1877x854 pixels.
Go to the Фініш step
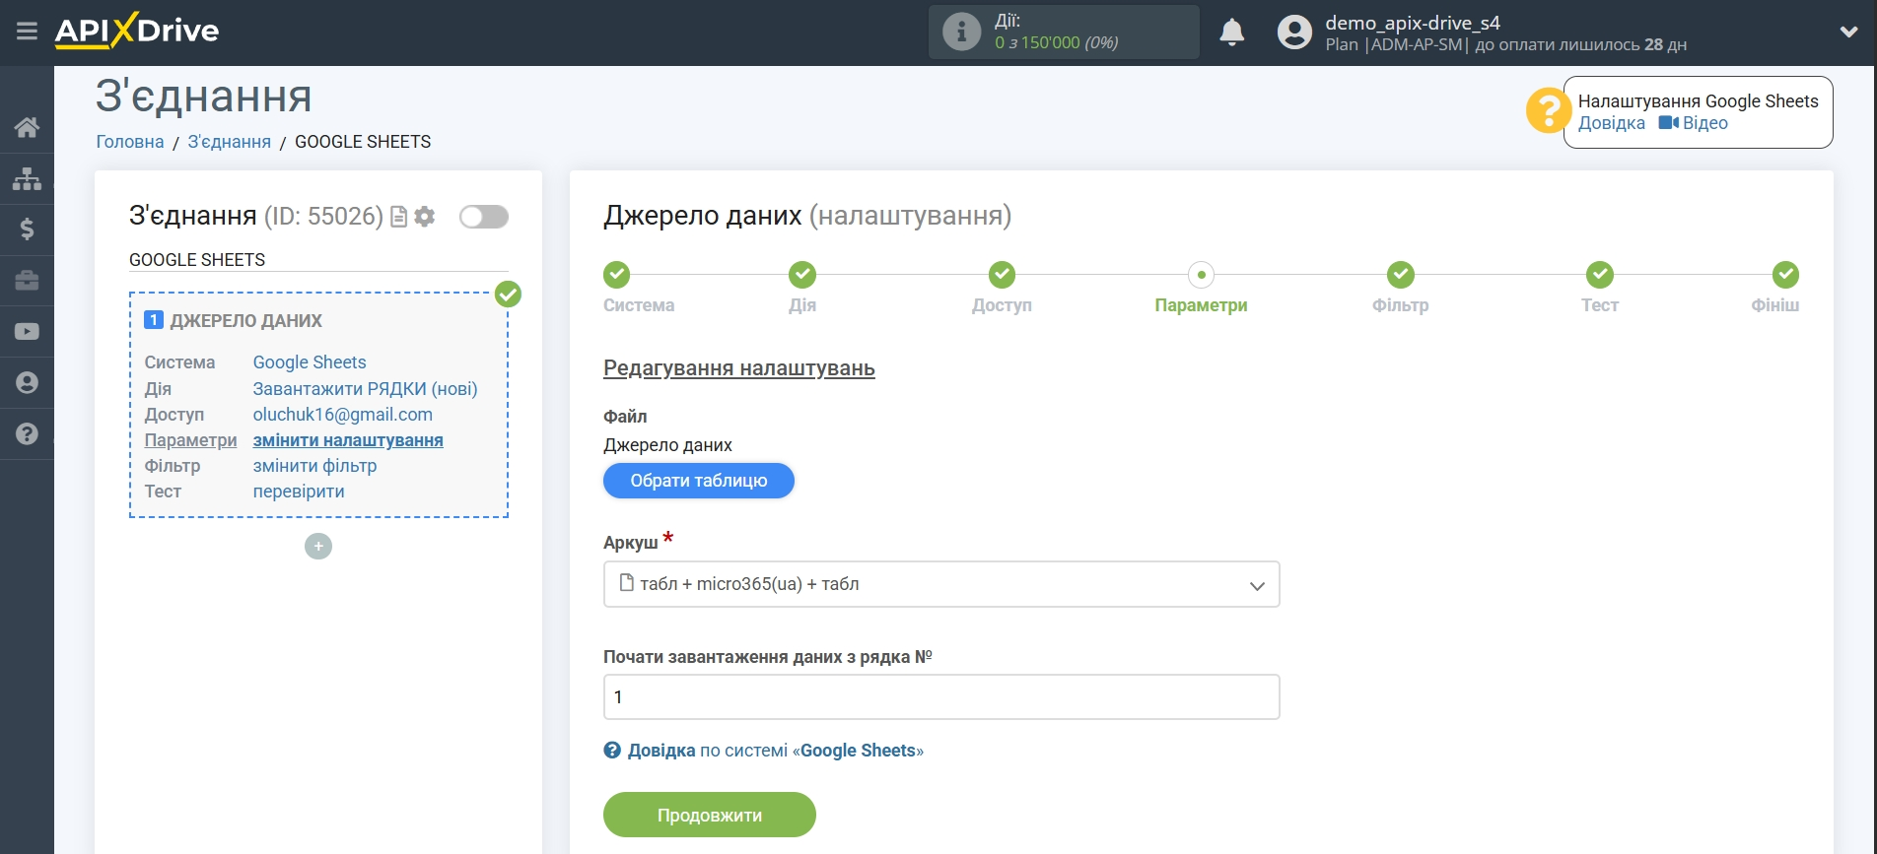coord(1784,275)
